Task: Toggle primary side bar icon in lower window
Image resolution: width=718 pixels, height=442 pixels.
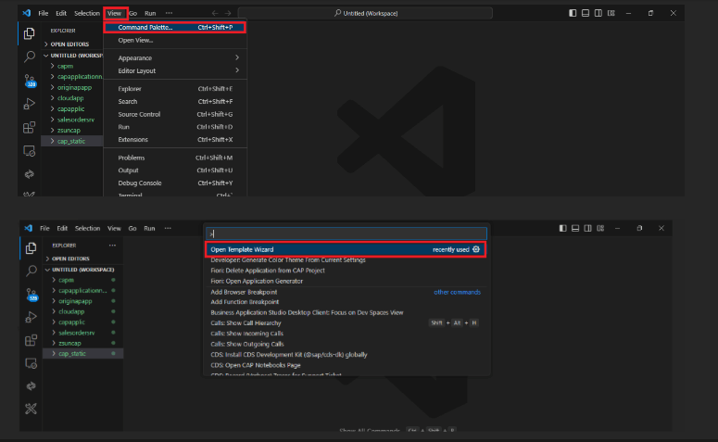Action: coord(562,228)
